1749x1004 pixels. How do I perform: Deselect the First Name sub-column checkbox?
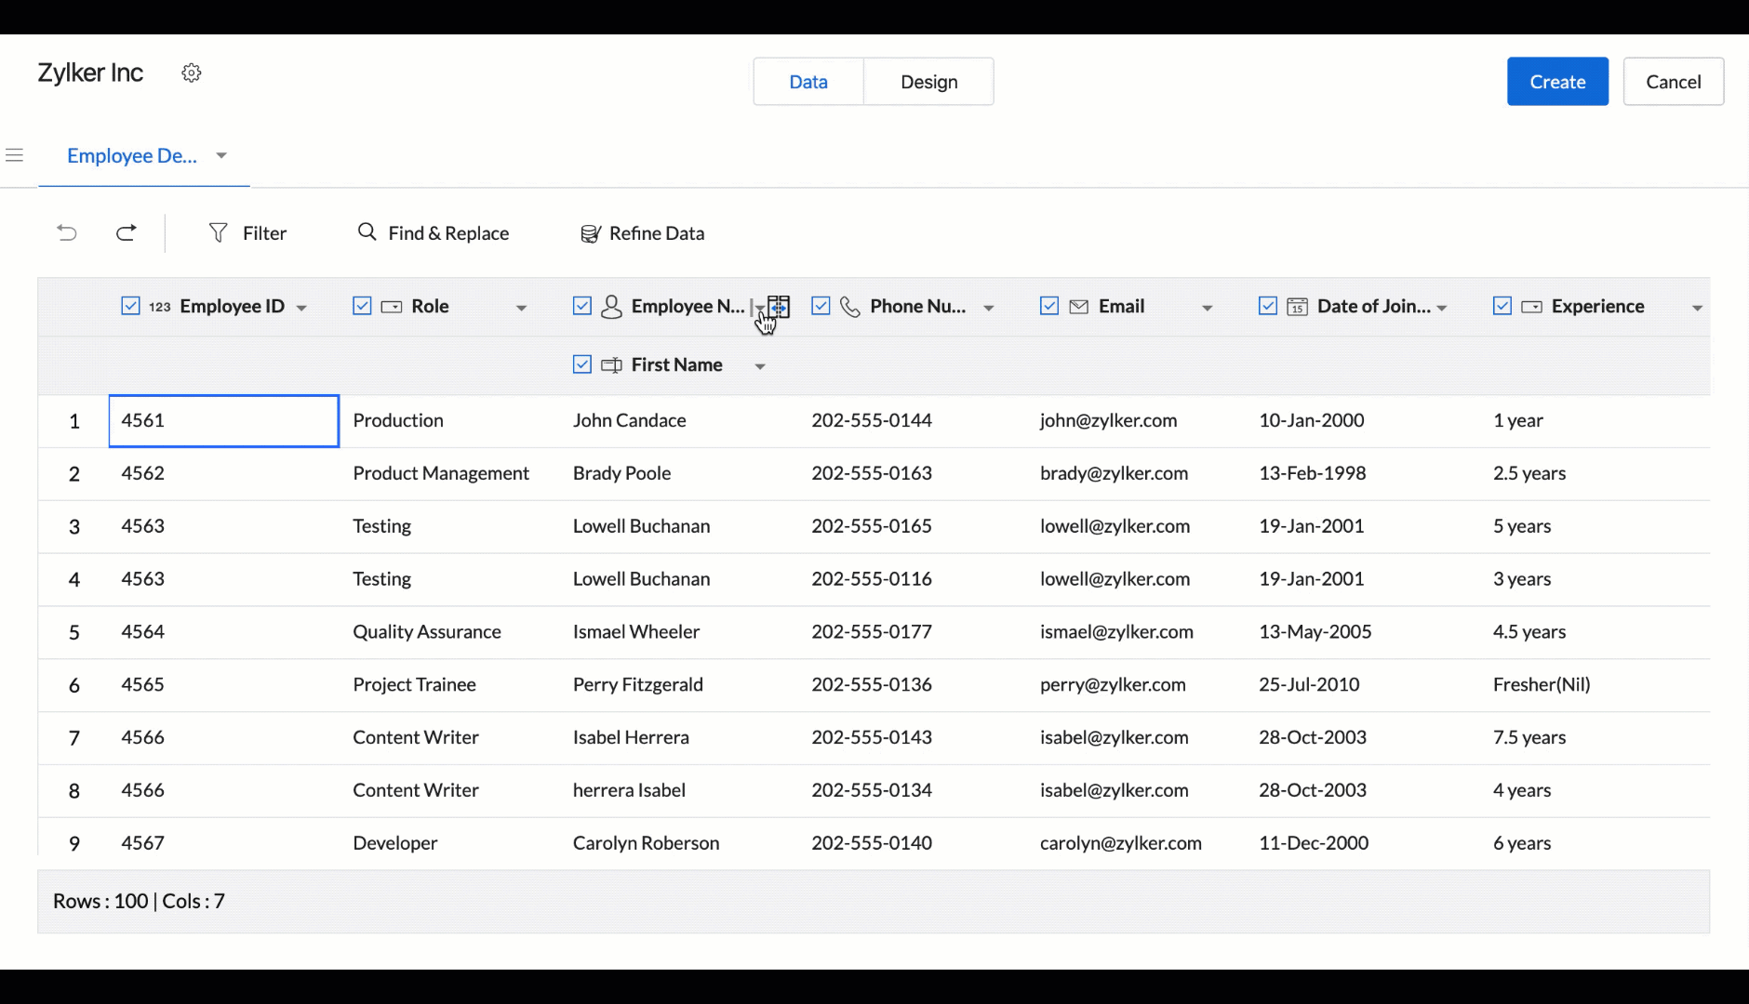click(x=582, y=364)
